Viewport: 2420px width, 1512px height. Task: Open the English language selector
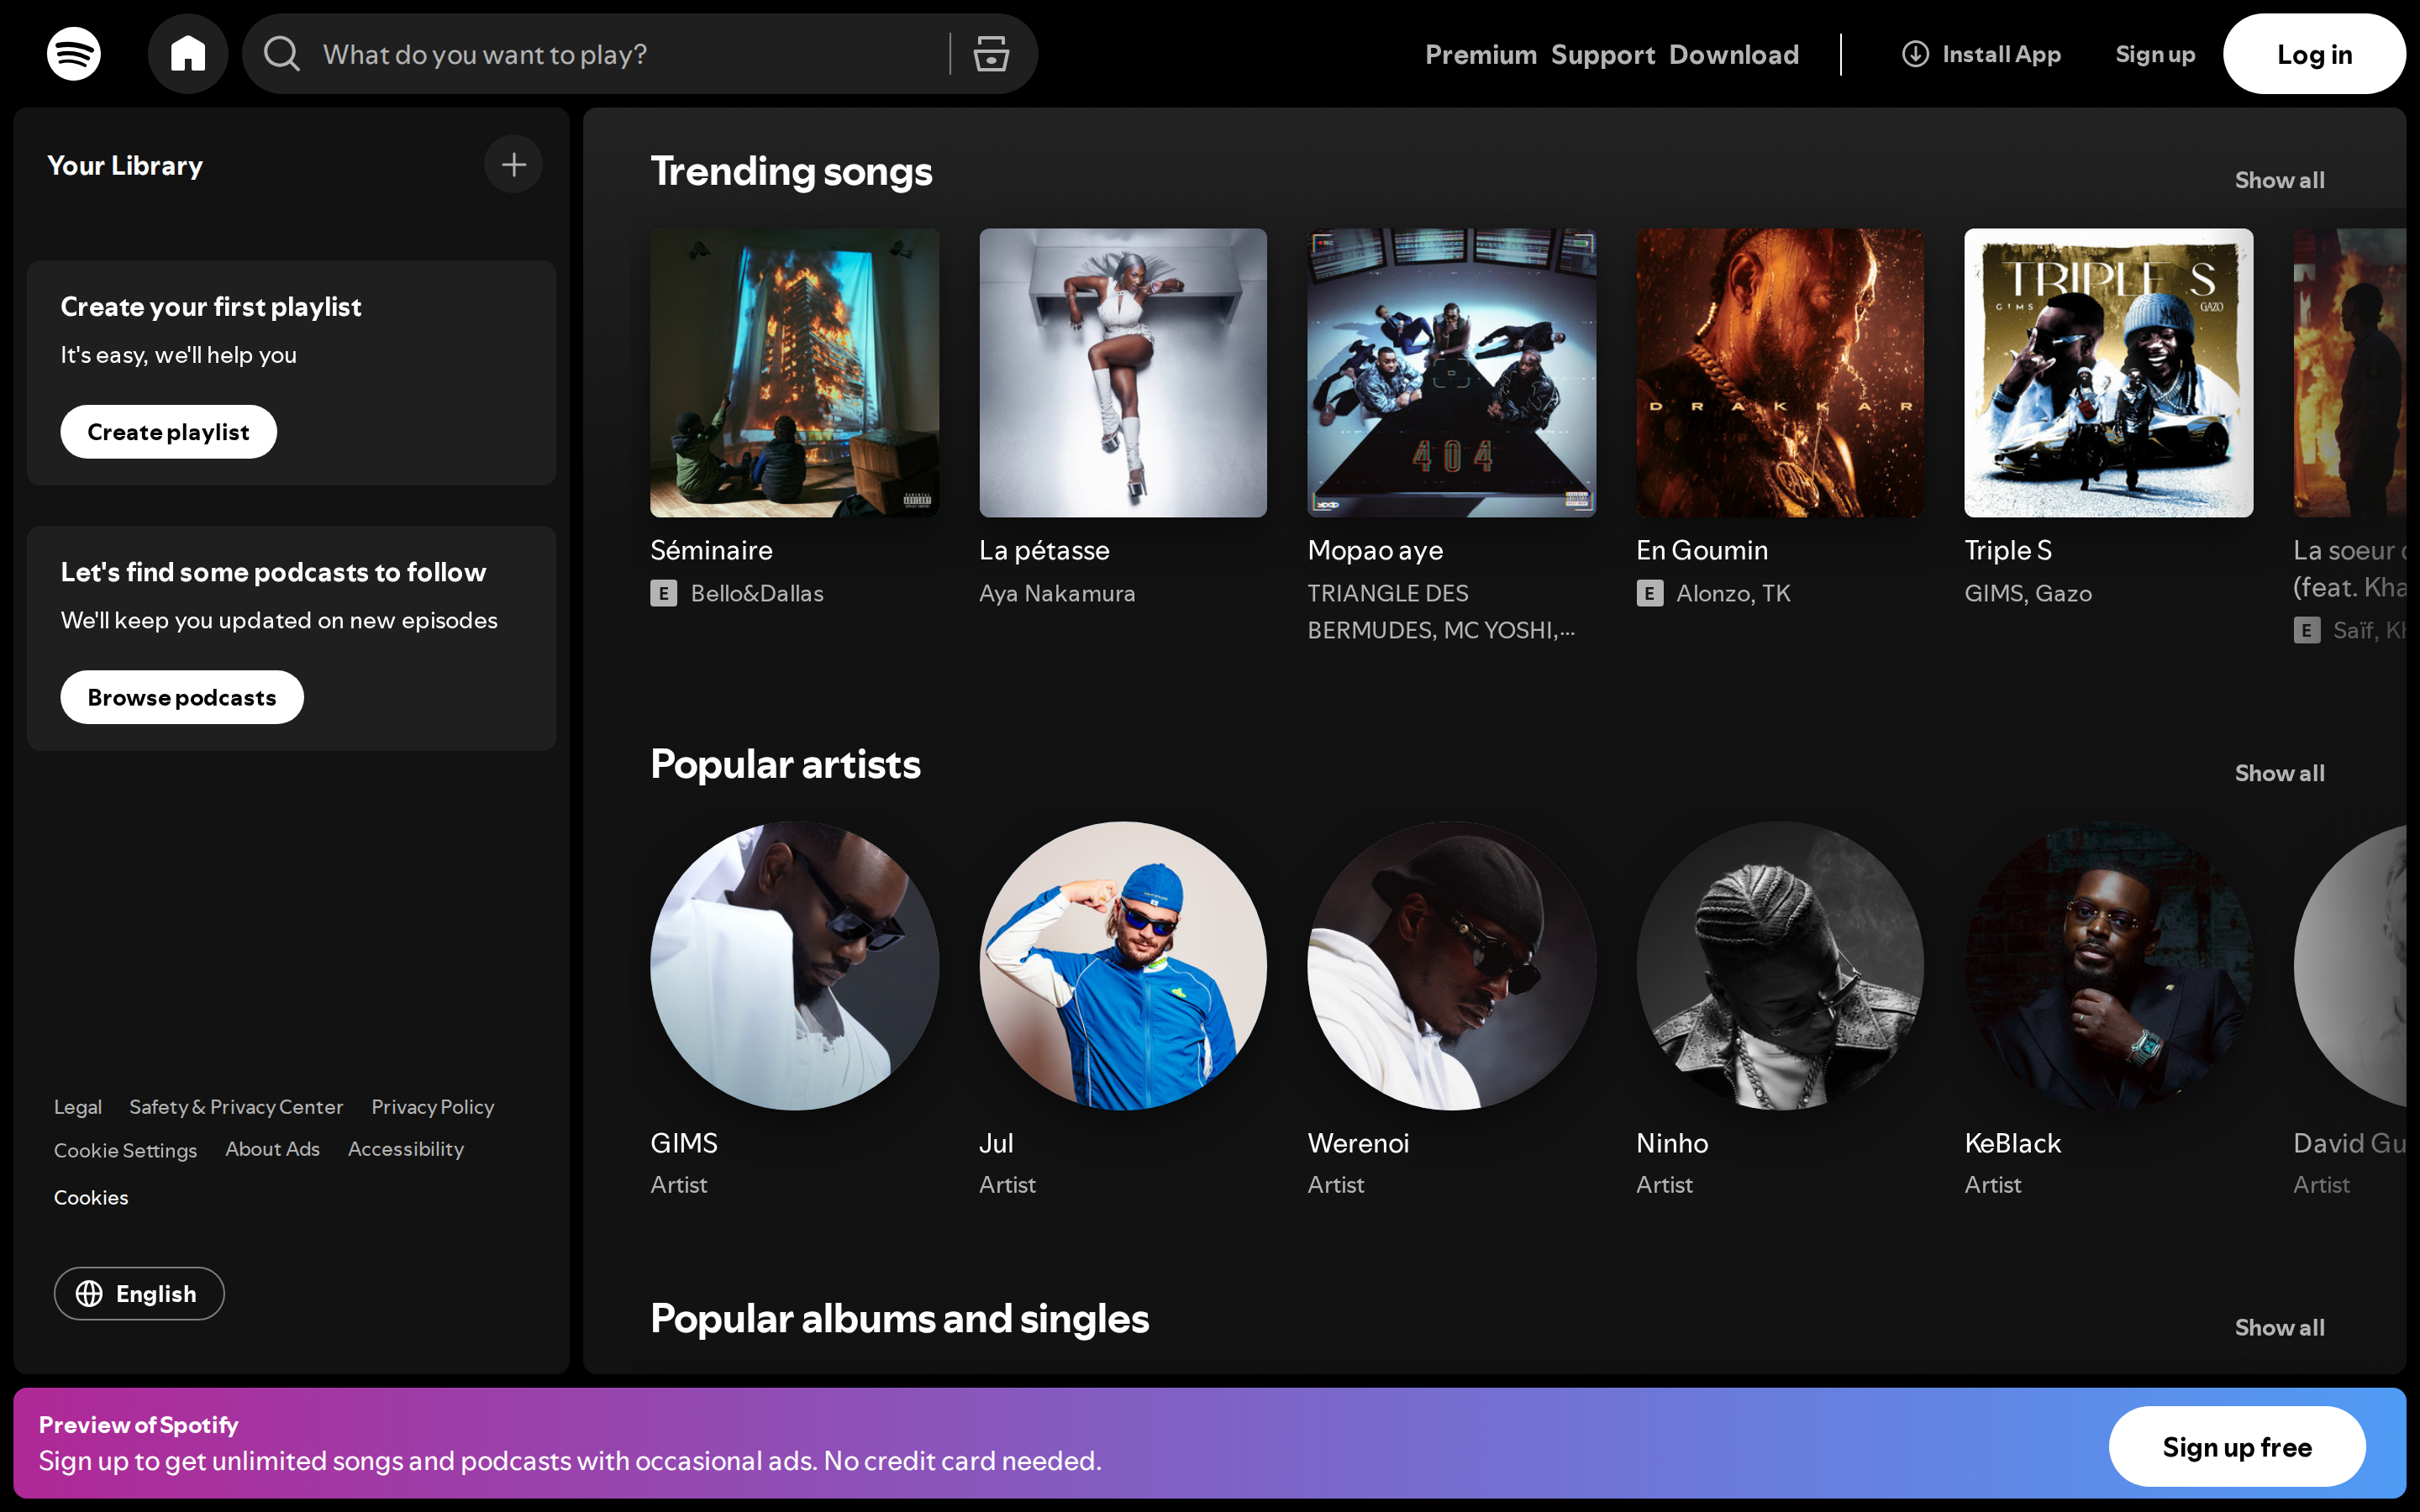tap(139, 1294)
